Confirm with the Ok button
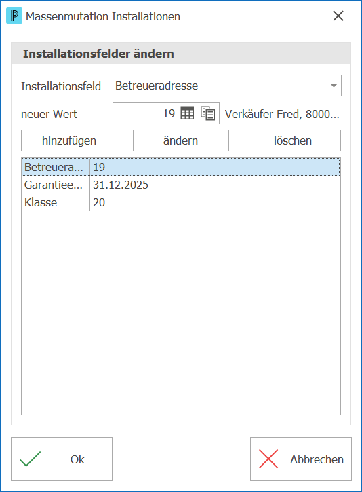The height and width of the screenshot is (492, 362). tap(62, 459)
